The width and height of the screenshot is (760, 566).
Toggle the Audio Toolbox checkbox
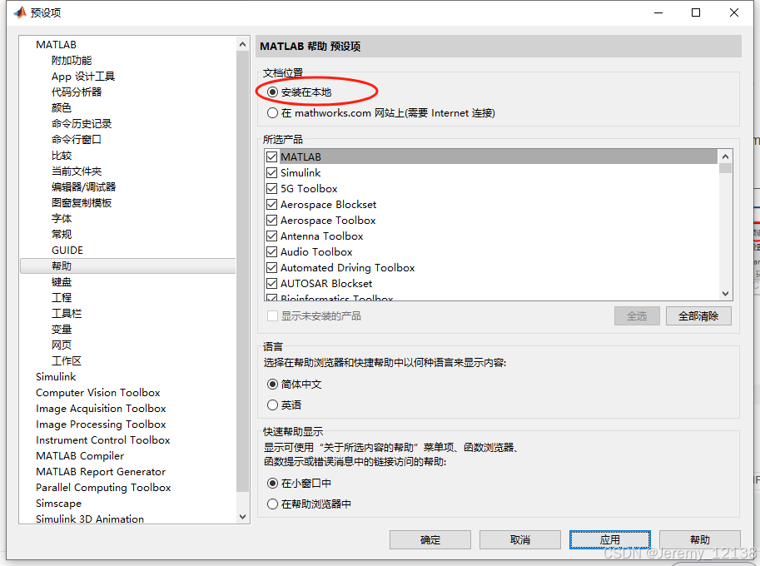point(271,252)
